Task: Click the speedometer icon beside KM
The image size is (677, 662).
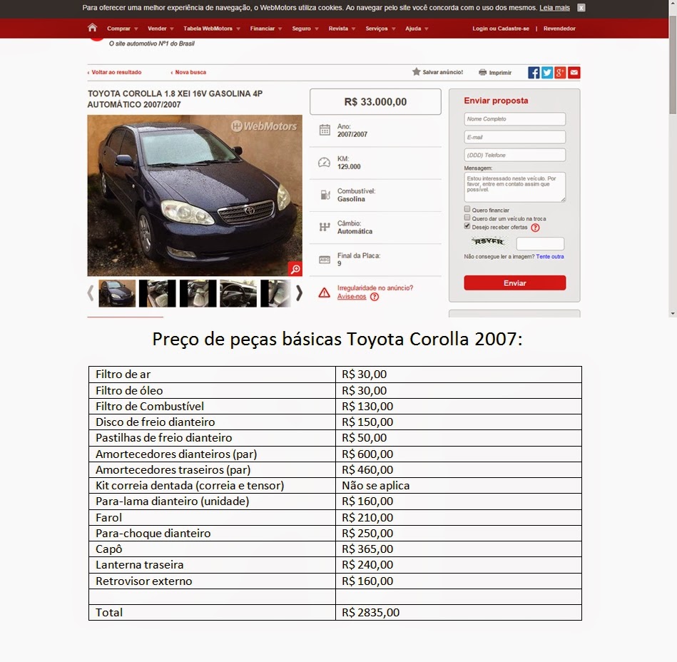Action: point(325,163)
